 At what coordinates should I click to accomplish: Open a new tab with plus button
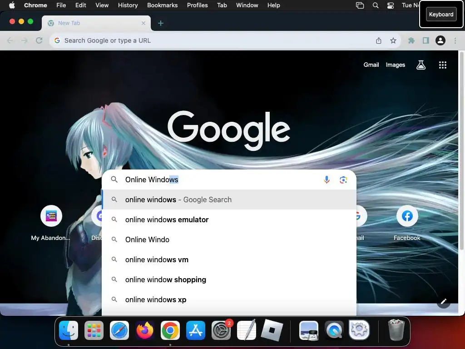pos(161,23)
